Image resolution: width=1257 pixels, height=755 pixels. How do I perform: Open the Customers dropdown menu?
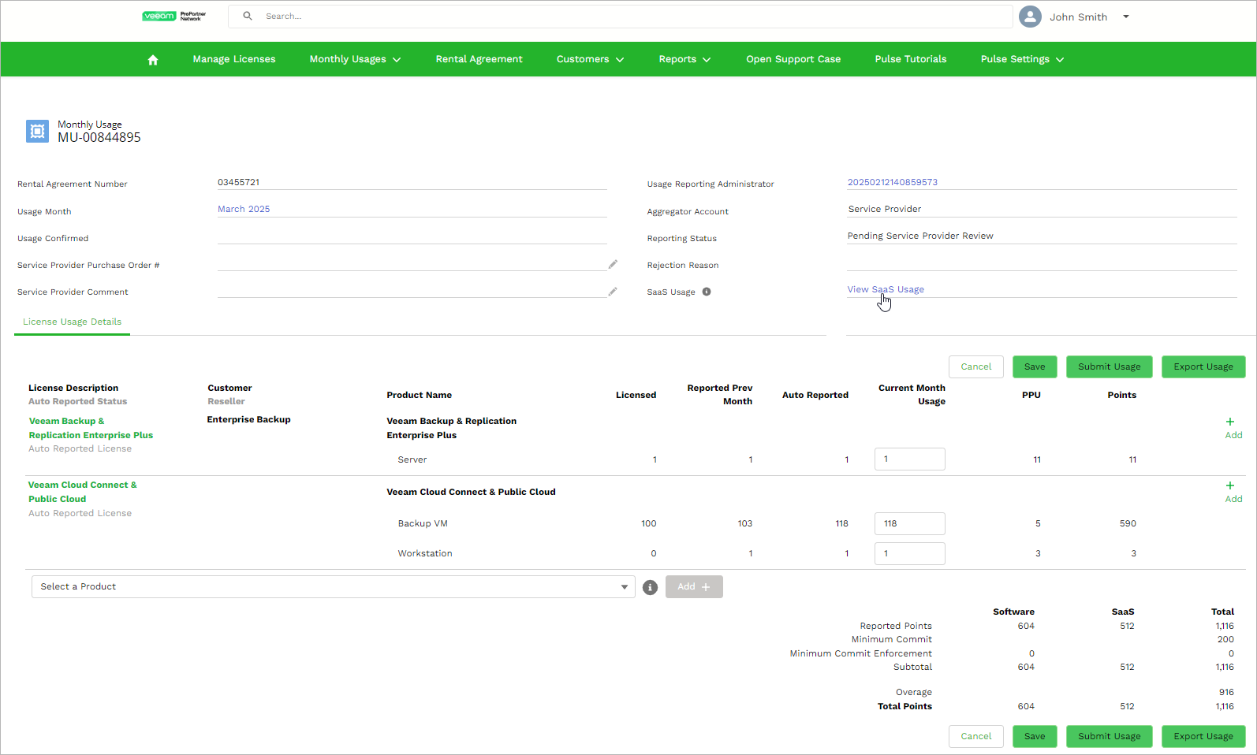(590, 59)
